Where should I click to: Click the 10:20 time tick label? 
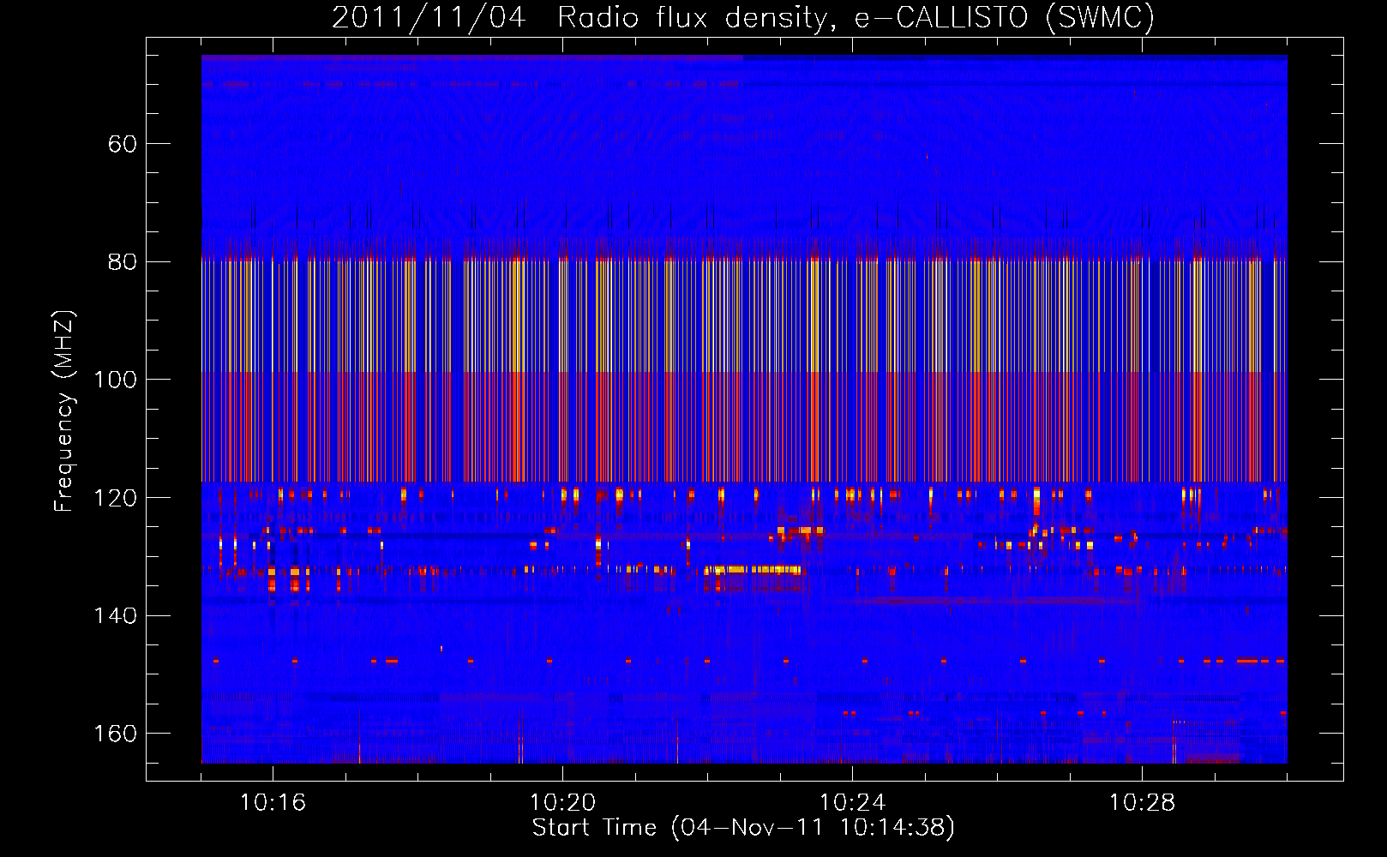click(x=562, y=803)
